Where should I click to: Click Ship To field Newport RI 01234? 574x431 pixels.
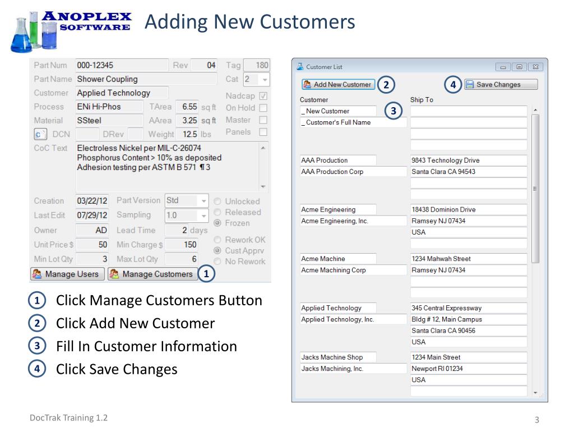(x=469, y=368)
